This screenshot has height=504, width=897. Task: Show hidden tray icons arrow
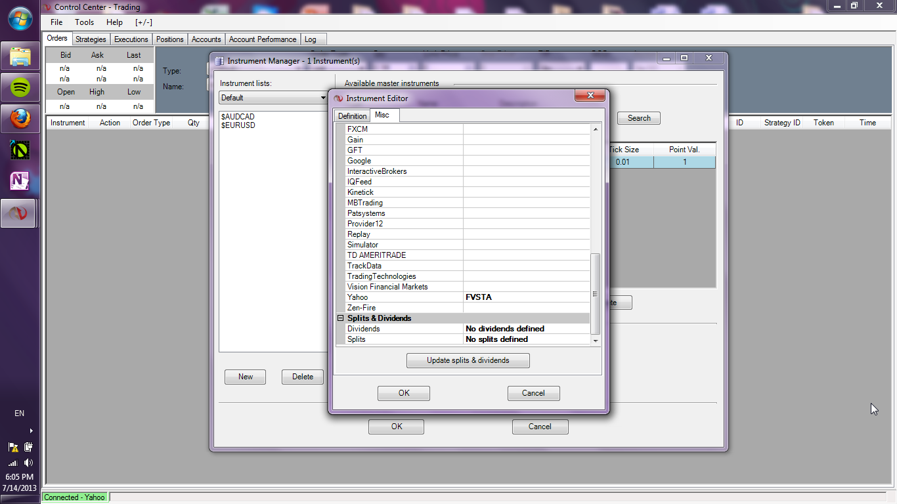point(31,431)
